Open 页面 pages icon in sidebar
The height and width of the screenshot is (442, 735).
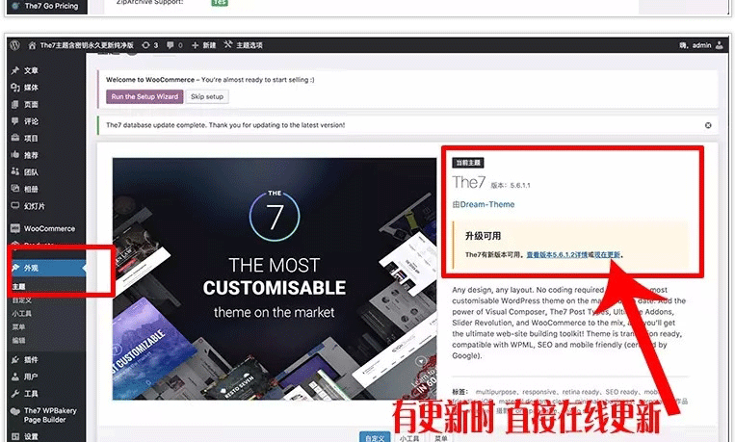pyautogui.click(x=15, y=104)
